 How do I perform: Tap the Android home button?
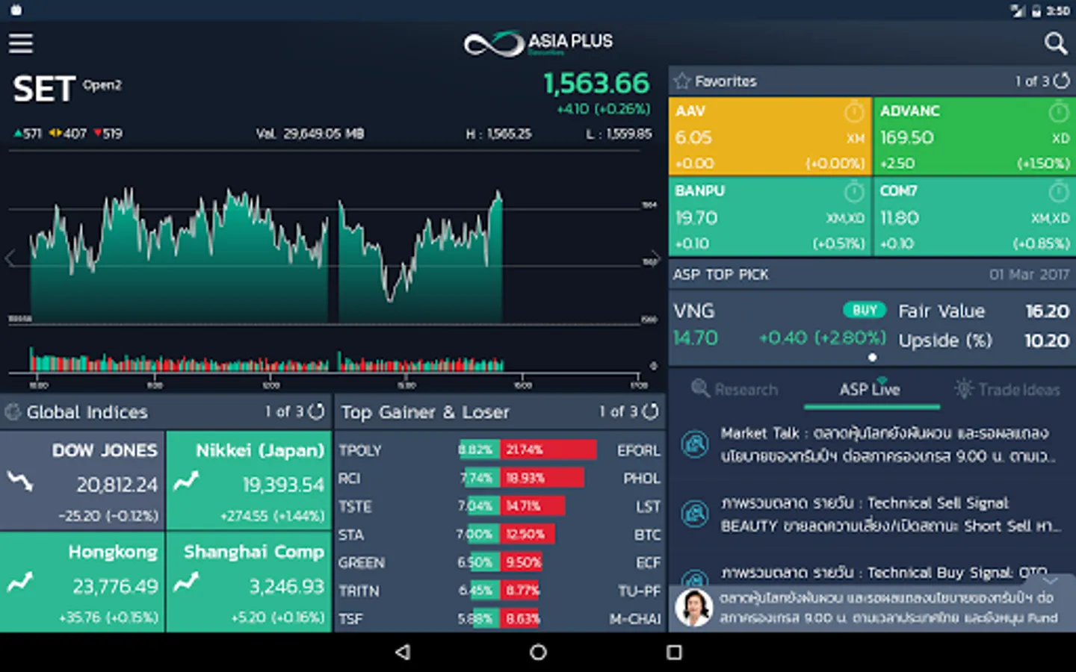(538, 653)
